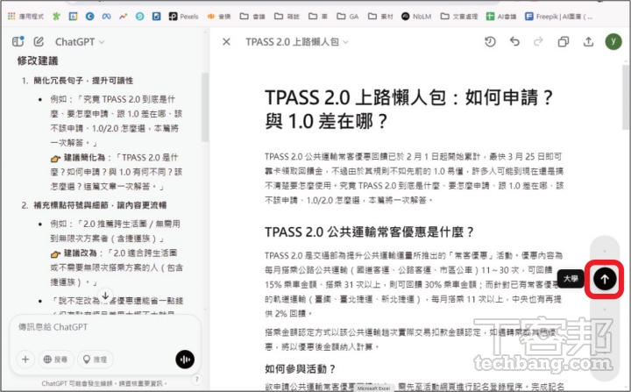The width and height of the screenshot is (631, 392).
Task: Start a new chat with the compose icon
Action: point(39,41)
